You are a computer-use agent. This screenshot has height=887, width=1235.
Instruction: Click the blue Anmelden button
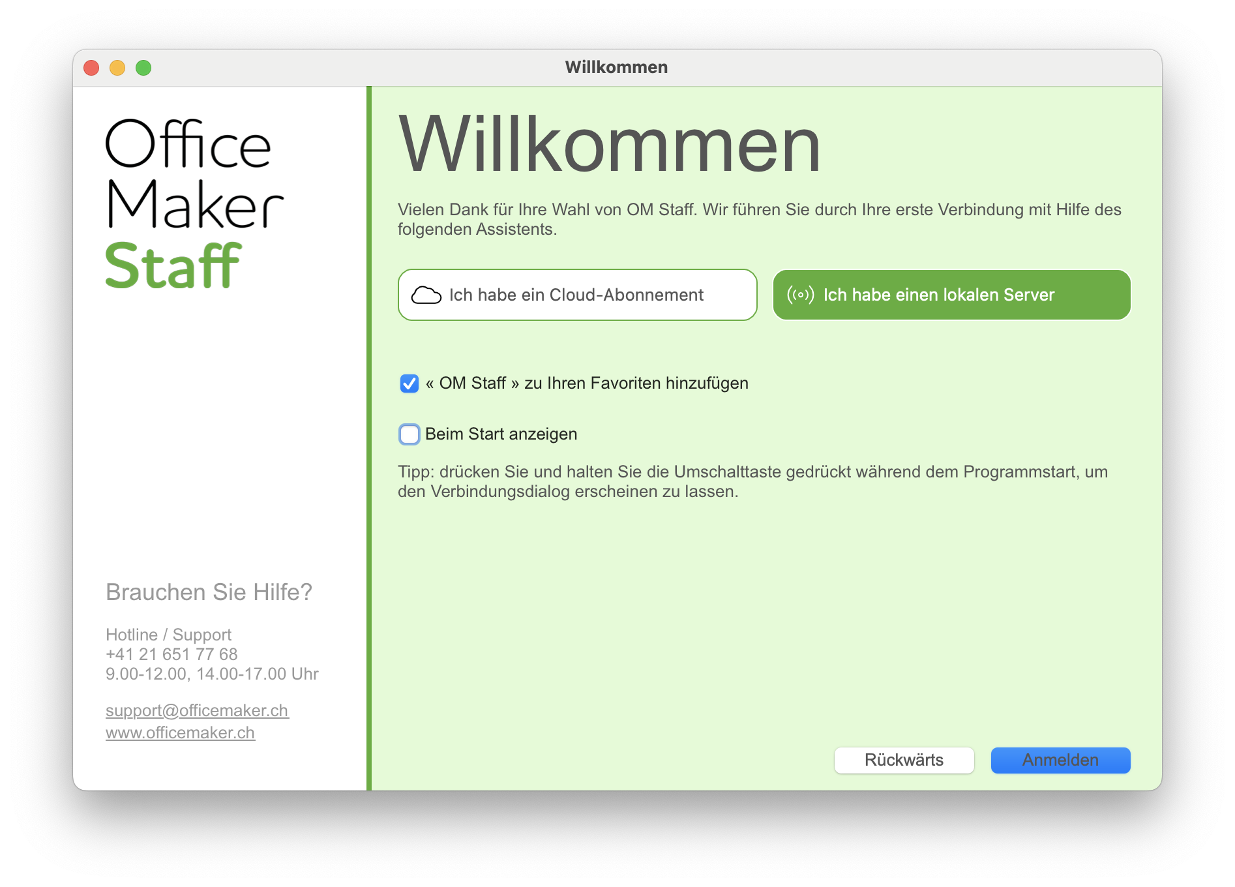click(1060, 760)
